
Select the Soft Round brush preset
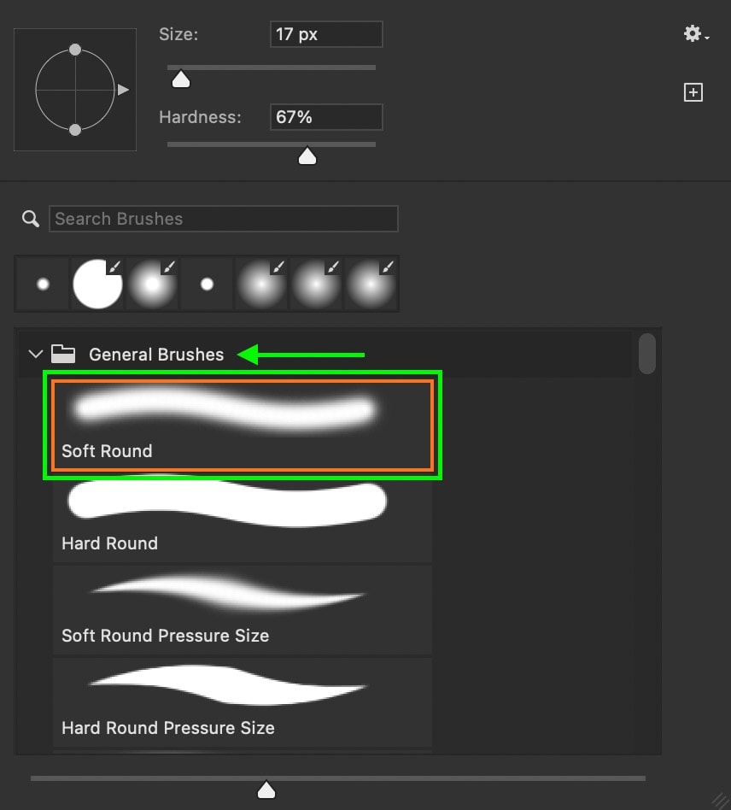(x=243, y=426)
